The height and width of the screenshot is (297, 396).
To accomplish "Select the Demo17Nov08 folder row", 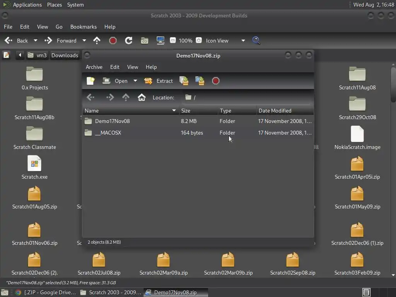I will (x=198, y=121).
